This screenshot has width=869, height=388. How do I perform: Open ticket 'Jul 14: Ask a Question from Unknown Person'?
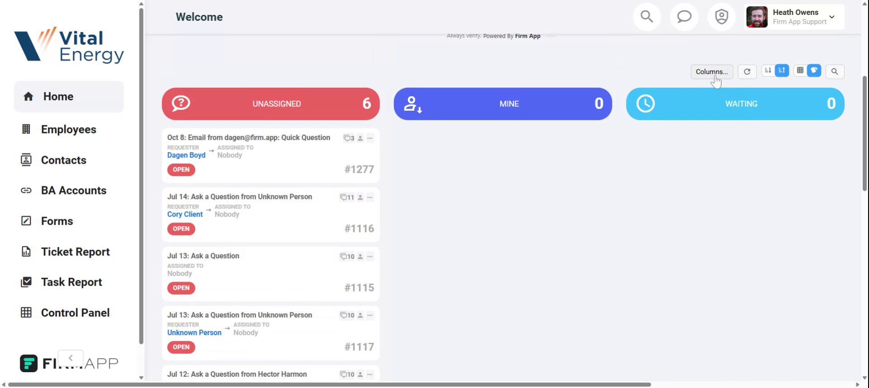tap(239, 197)
